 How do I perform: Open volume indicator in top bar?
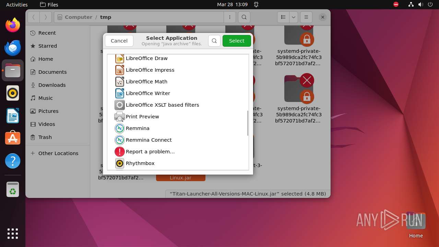[x=421, y=5]
